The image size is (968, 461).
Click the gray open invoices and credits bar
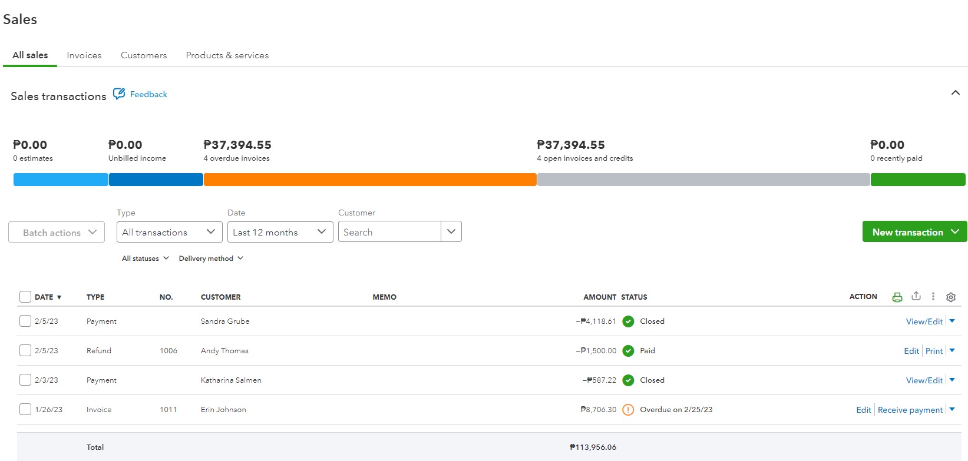click(x=703, y=180)
